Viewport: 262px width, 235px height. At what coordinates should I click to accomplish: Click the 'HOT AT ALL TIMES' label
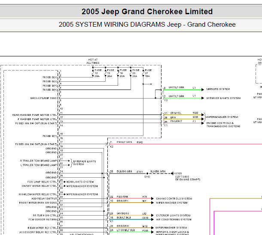pos(93,61)
